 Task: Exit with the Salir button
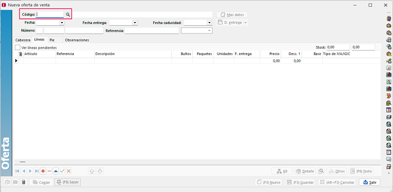pos(370,182)
